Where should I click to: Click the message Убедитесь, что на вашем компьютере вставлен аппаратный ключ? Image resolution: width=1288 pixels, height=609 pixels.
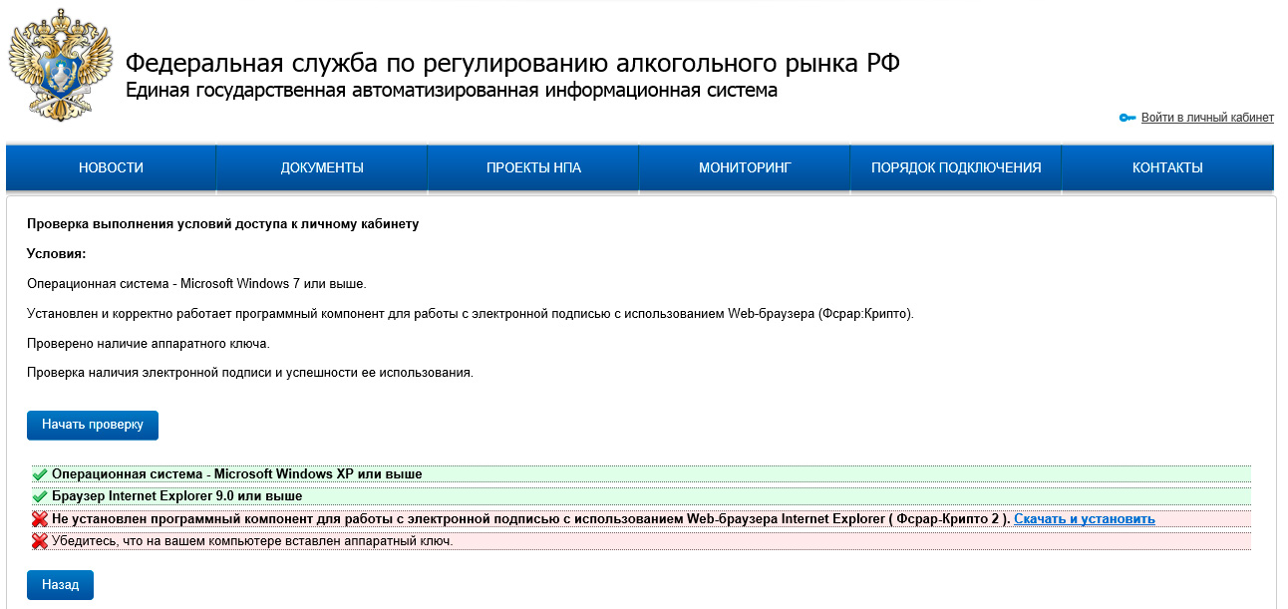[252, 541]
